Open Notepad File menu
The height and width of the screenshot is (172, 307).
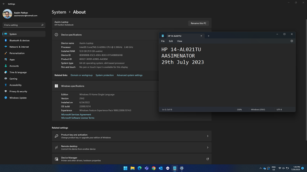click(163, 41)
